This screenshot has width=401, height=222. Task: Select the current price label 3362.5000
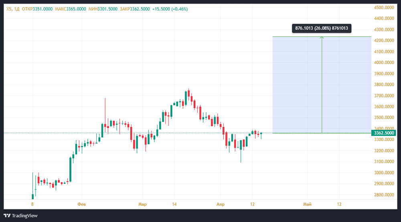coord(384,133)
